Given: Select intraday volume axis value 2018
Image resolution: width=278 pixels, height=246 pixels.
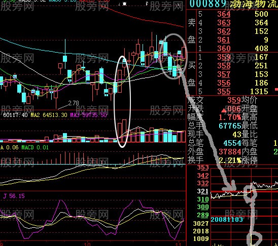Looking at the screenshot, I should click(201, 231).
